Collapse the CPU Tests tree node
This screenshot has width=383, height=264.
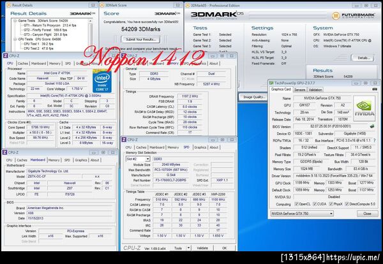[15, 40]
